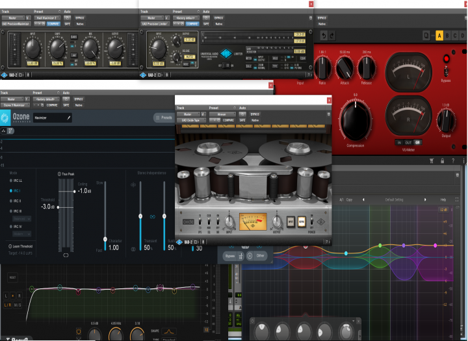Click the Compression knob on red compressor
468x341 pixels.
[x=355, y=120]
